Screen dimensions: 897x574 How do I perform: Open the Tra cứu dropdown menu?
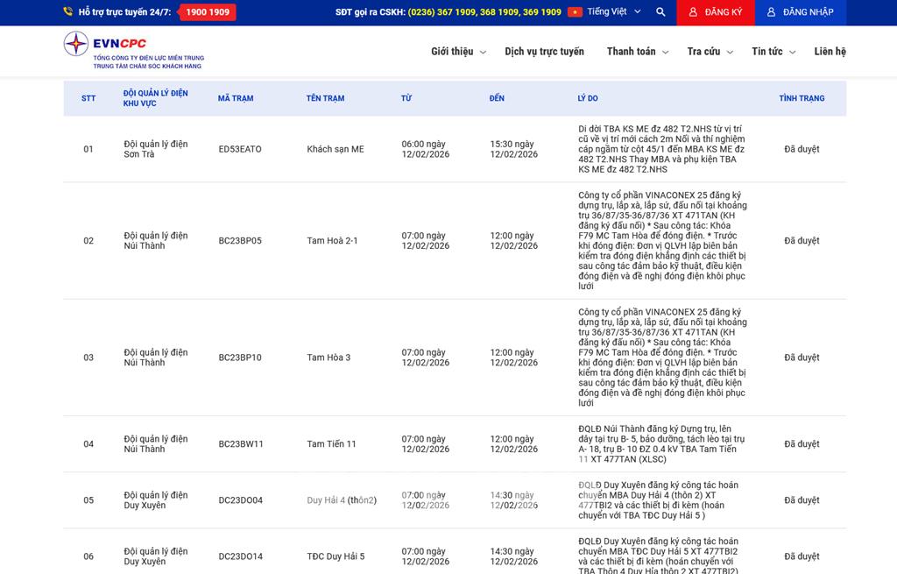710,52
